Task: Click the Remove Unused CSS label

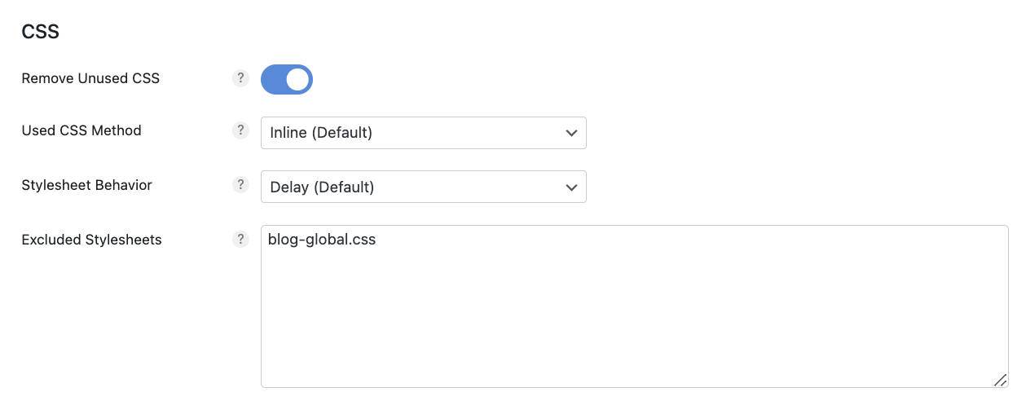Action: (x=90, y=78)
